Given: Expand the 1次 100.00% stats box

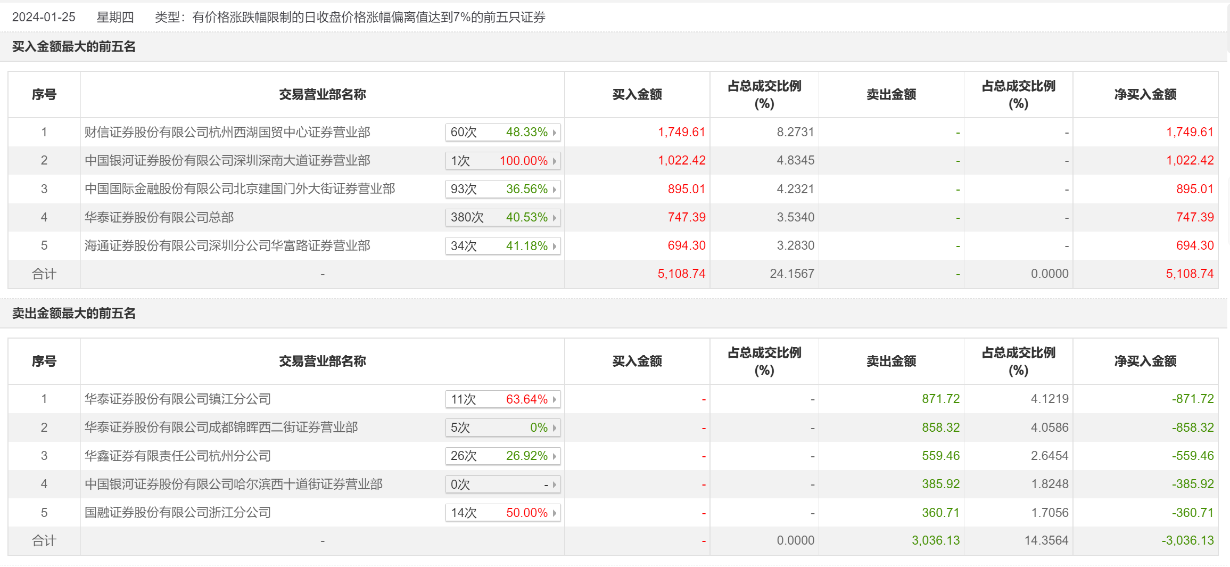Looking at the screenshot, I should click(x=503, y=161).
